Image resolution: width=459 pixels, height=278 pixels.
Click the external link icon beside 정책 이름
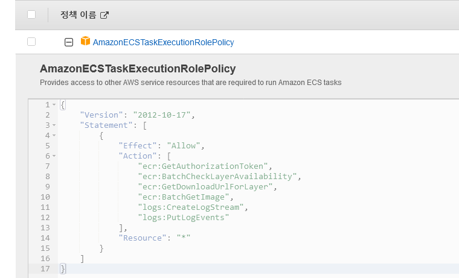(104, 15)
